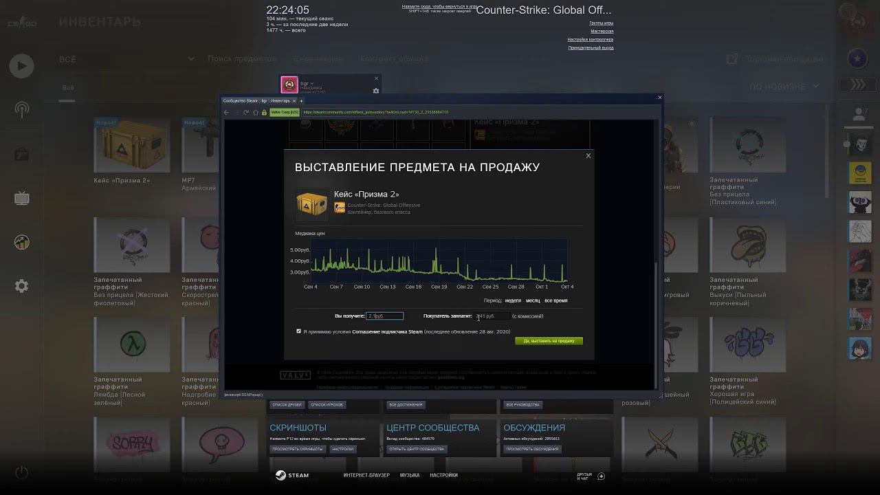Viewport: 880px width, 495px height.
Task: Click the Steam logo in overlay bar
Action: (x=292, y=475)
